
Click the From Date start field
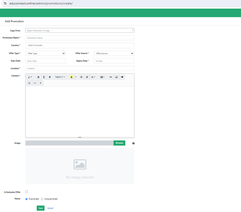46,61
